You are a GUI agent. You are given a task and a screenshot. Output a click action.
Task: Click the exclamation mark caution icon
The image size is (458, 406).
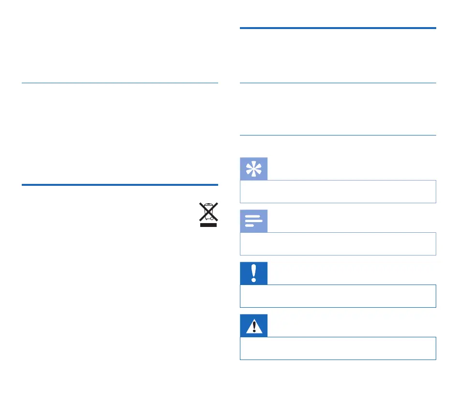pyautogui.click(x=254, y=273)
